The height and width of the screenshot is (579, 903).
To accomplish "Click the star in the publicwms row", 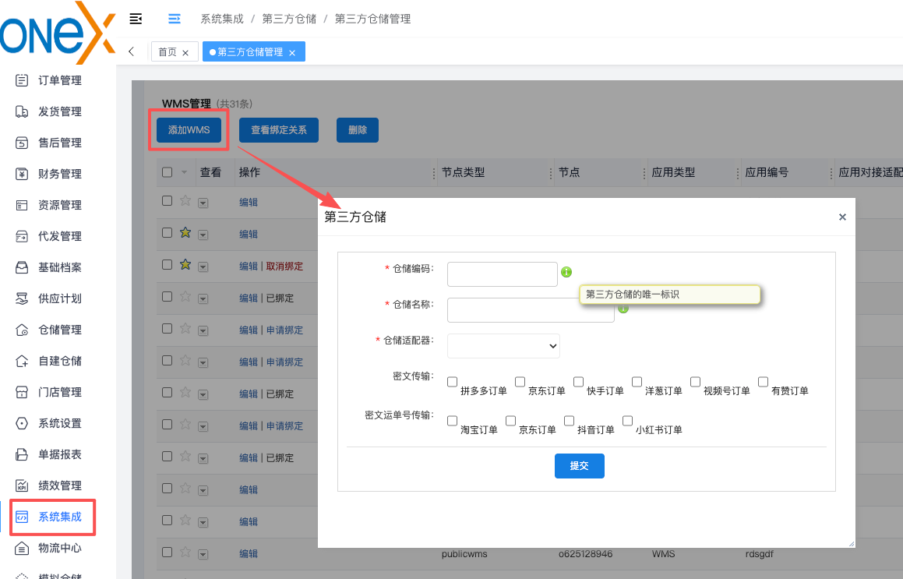I will point(185,552).
